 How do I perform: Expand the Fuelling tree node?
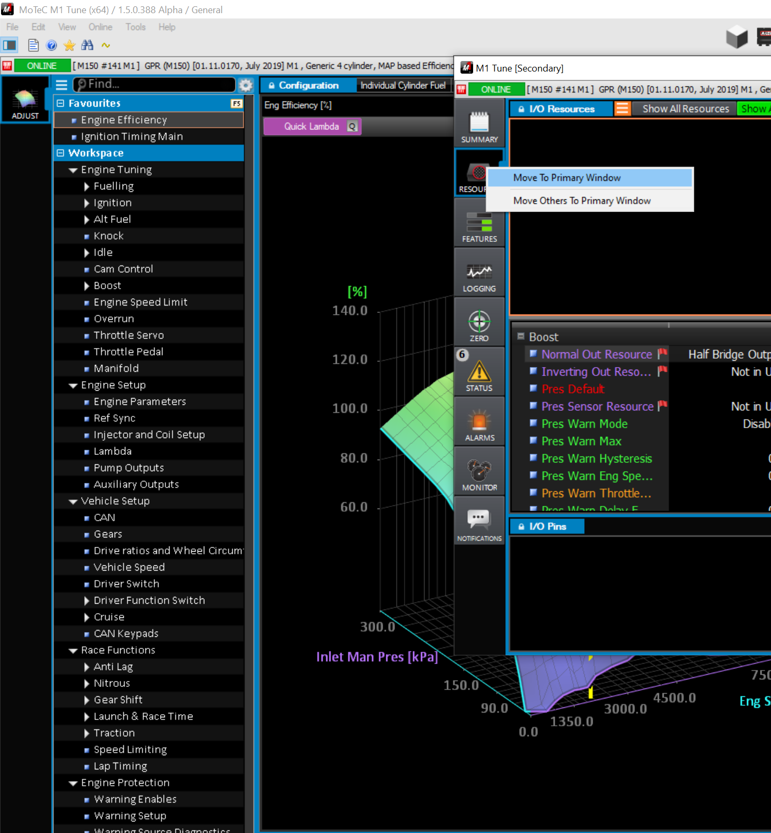[87, 187]
